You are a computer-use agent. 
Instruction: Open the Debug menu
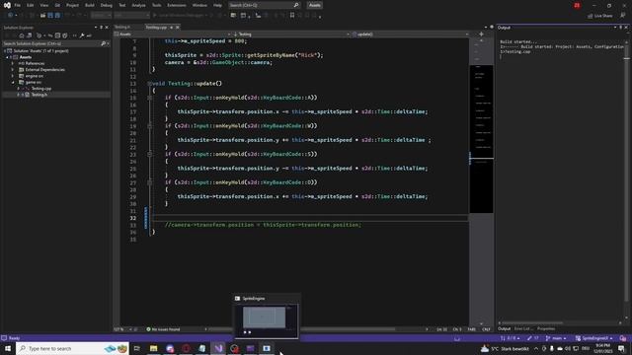coord(107,5)
